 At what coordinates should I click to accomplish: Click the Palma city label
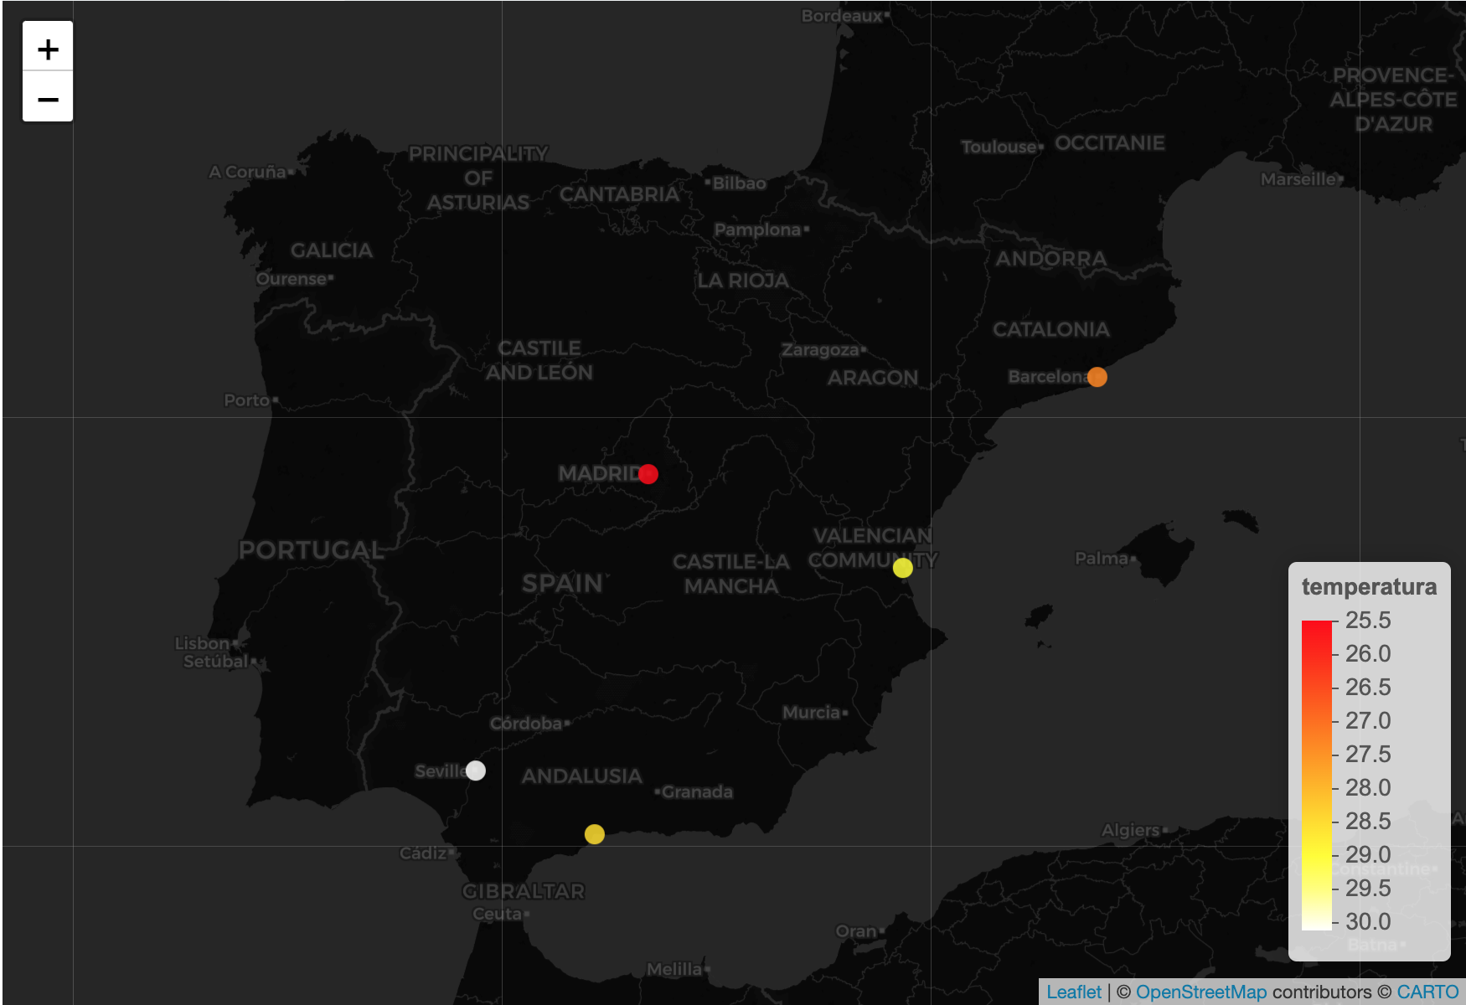1103,558
